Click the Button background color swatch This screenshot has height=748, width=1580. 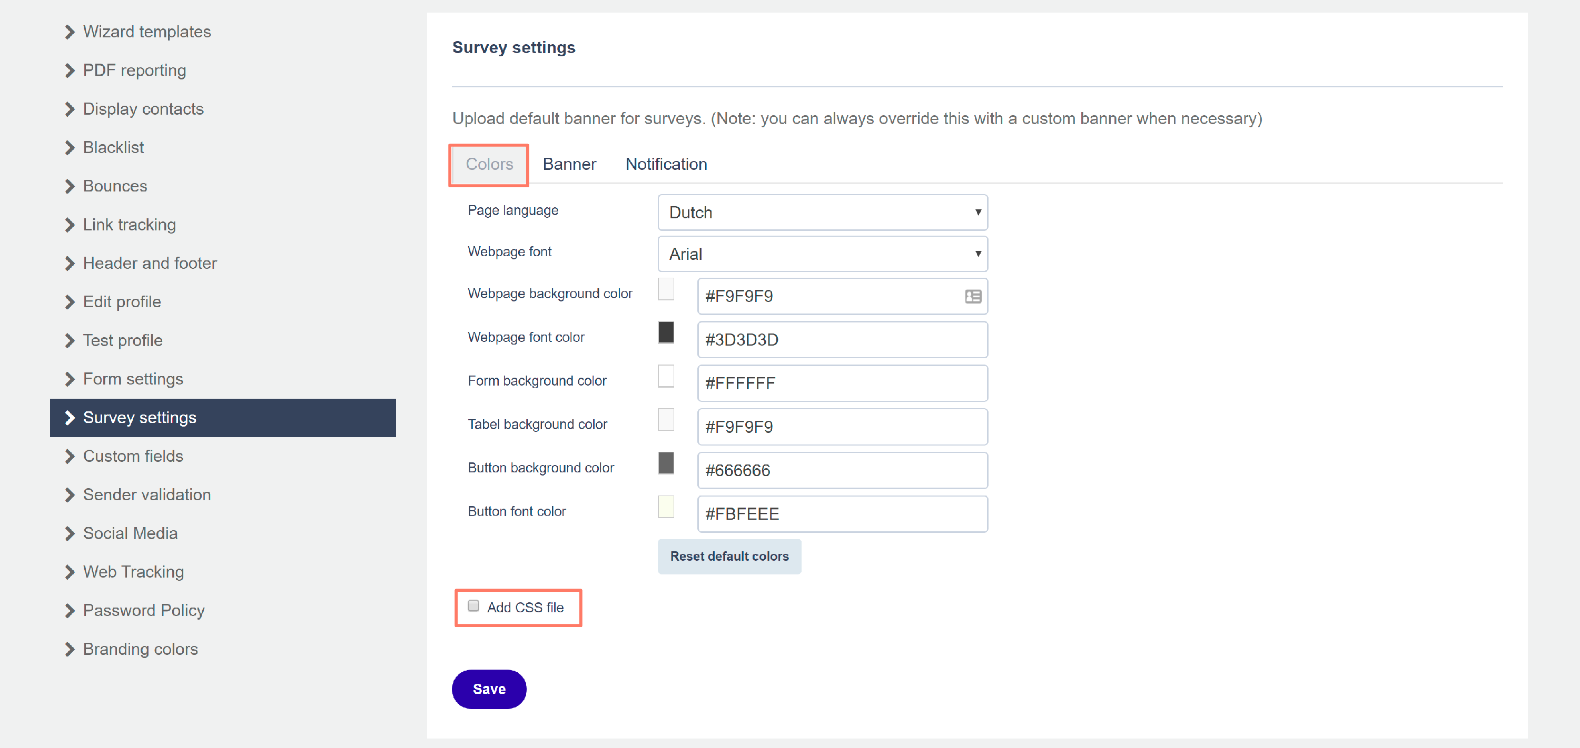tap(666, 463)
